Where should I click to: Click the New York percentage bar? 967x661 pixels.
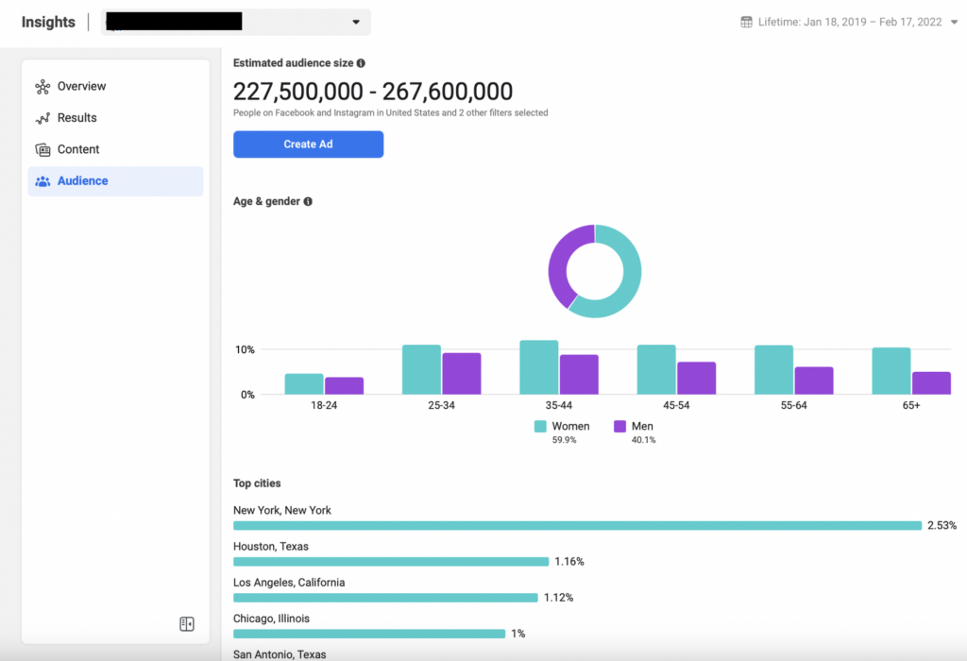(577, 525)
